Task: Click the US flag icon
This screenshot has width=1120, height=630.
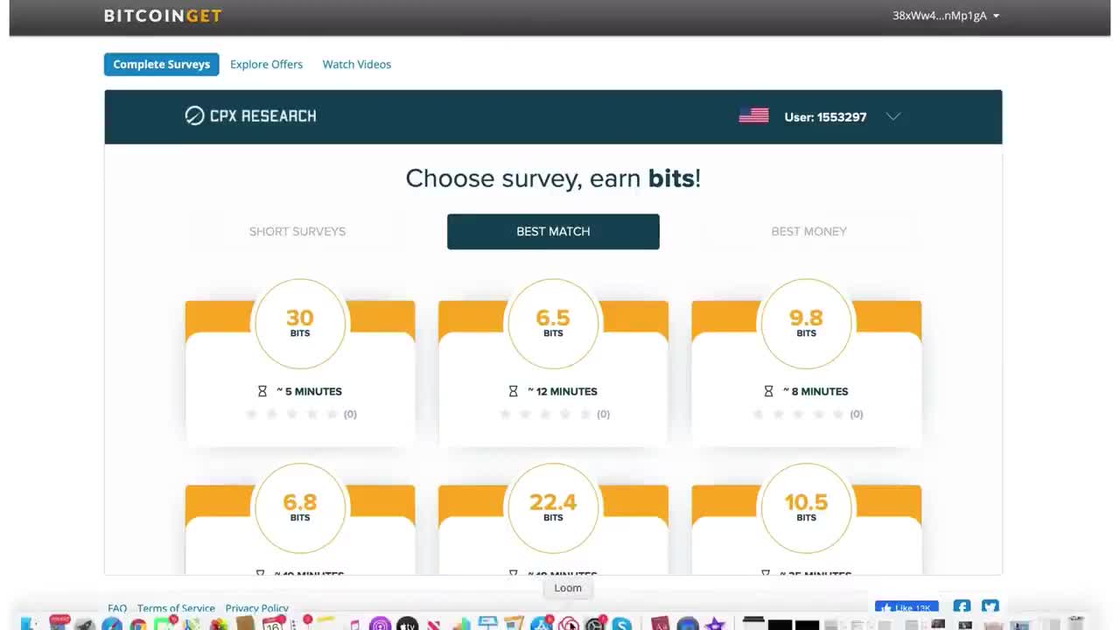Action: 753,115
